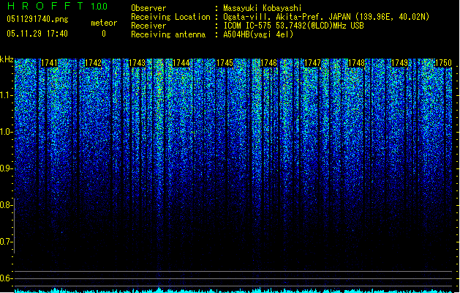Click the Receiving Location label

click(170, 17)
